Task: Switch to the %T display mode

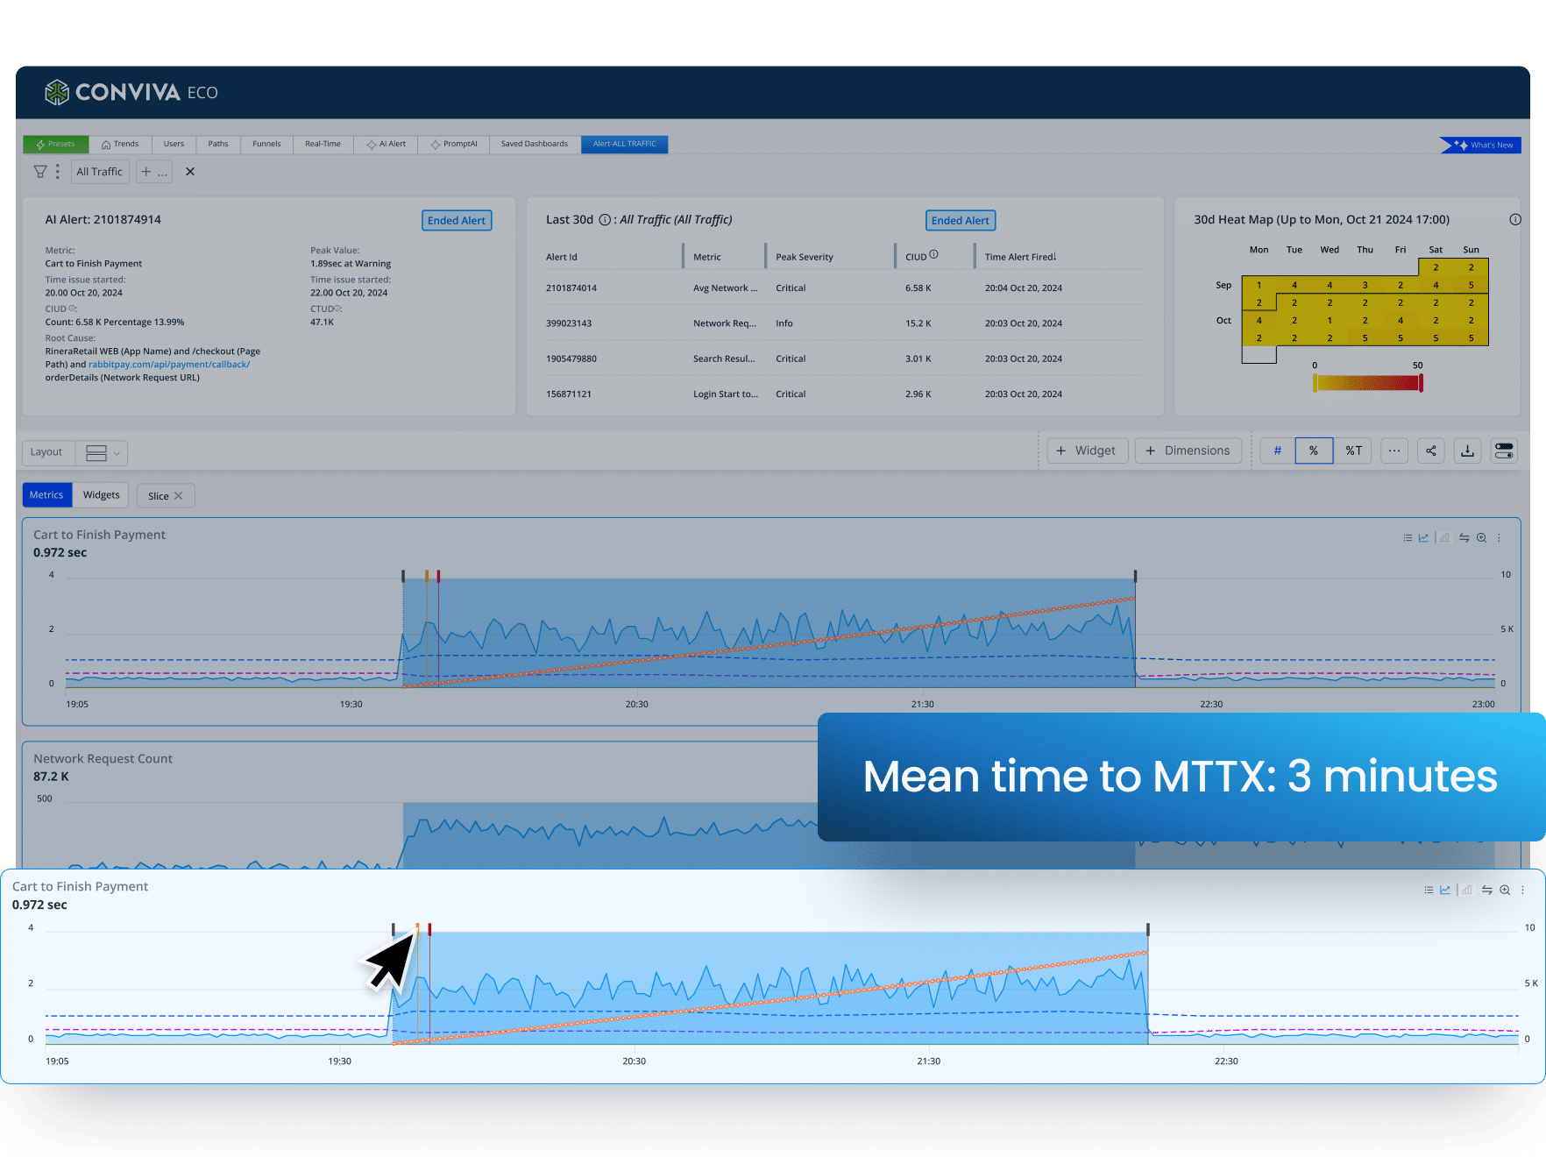Action: [1353, 451]
